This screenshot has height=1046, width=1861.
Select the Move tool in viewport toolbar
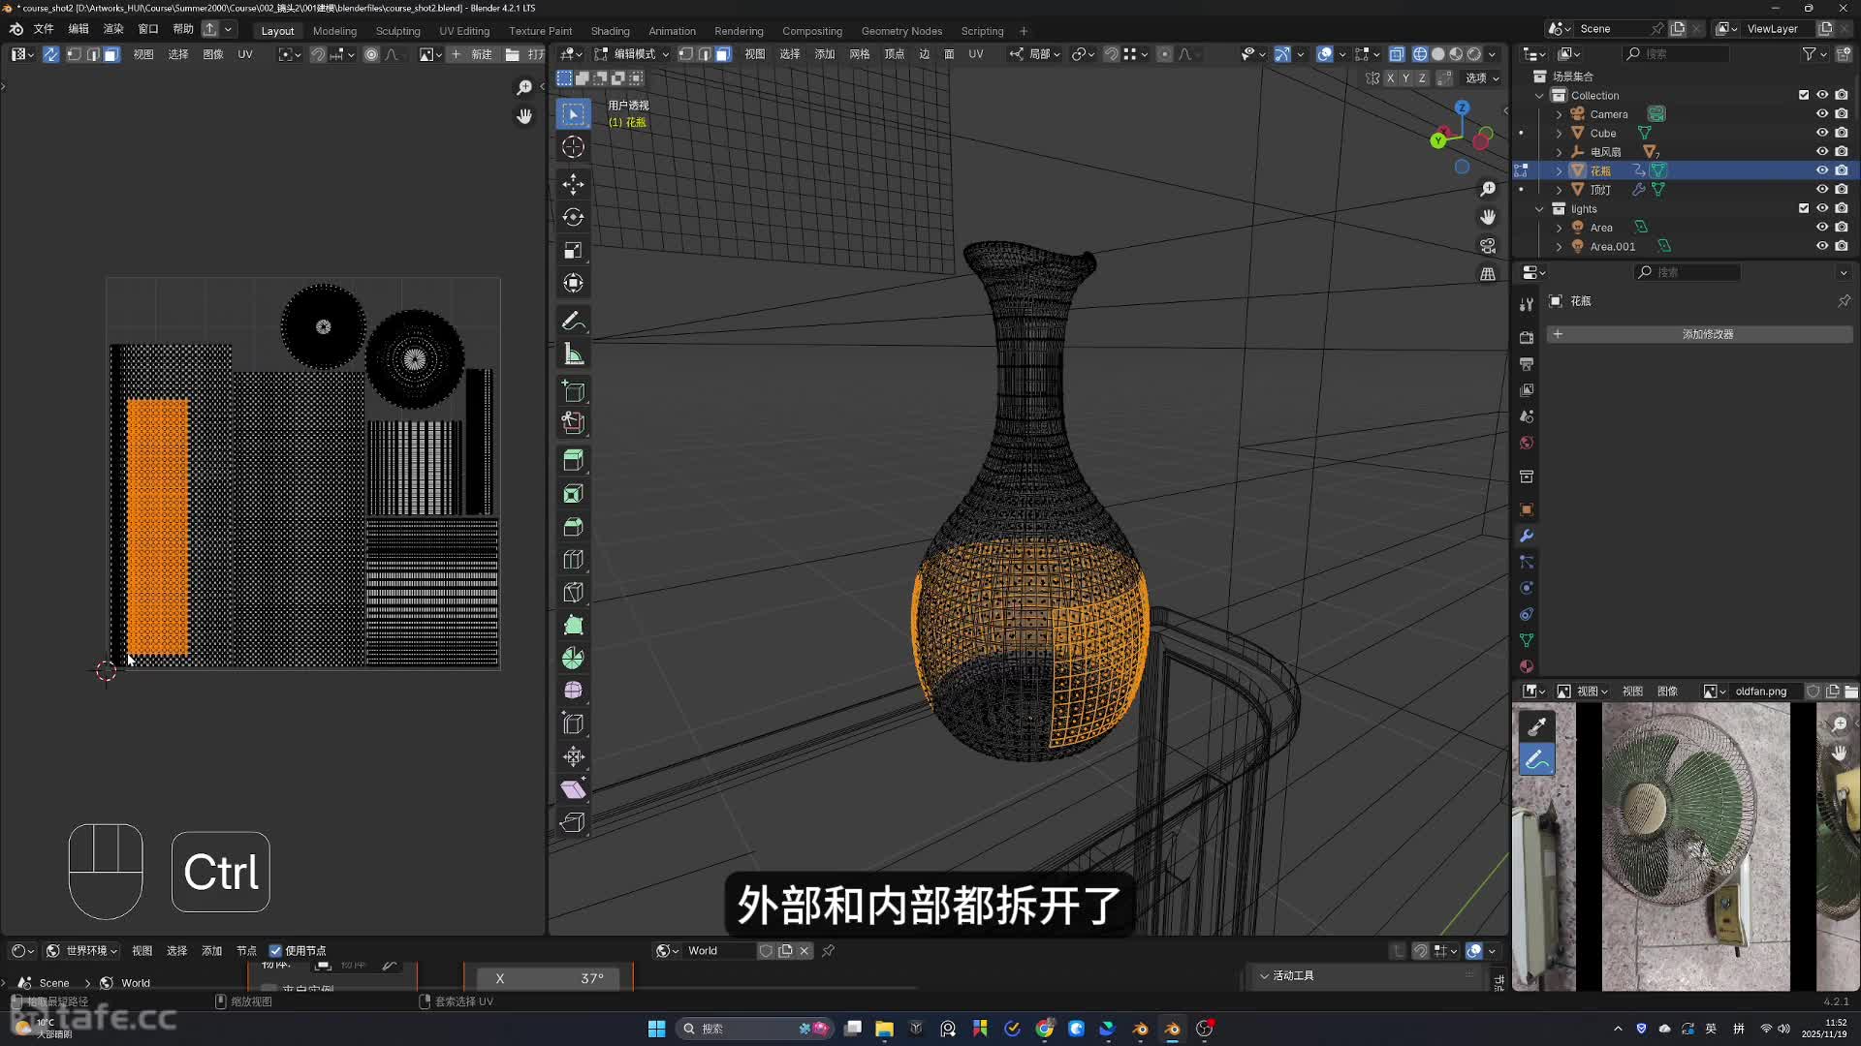pos(573,184)
